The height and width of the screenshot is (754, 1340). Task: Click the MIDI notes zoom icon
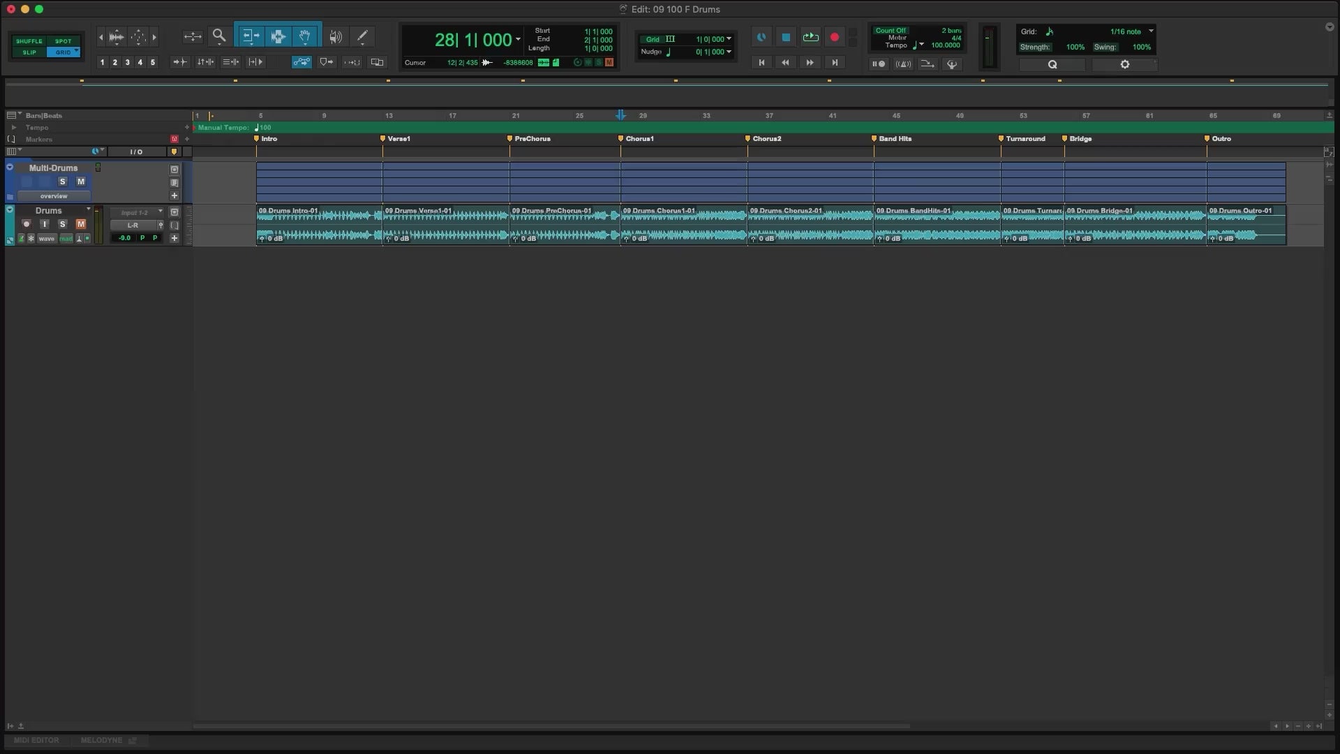(x=138, y=36)
